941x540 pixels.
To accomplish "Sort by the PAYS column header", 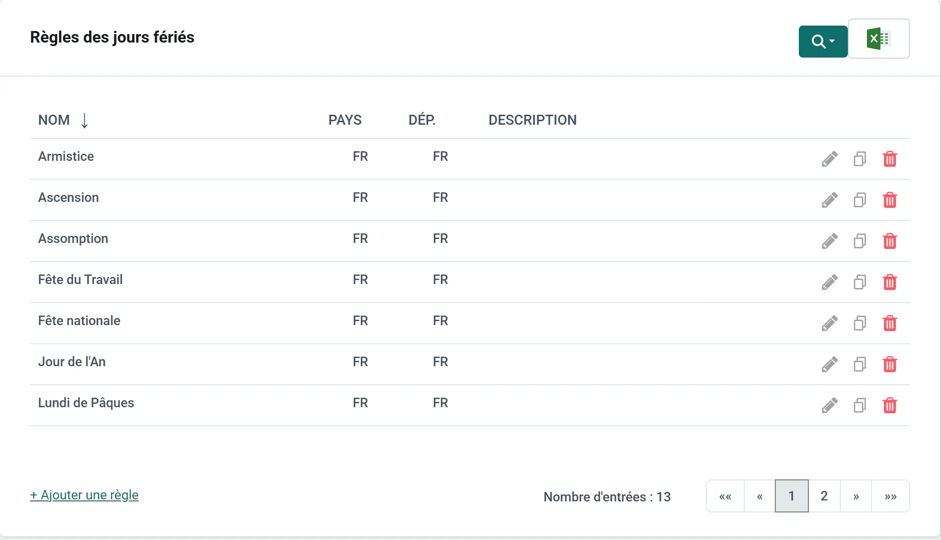I will click(x=345, y=120).
